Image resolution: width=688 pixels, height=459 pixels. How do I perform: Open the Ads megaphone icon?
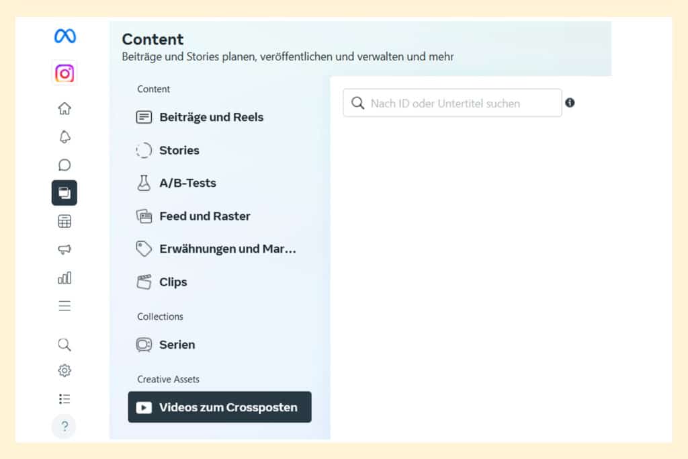(x=64, y=249)
